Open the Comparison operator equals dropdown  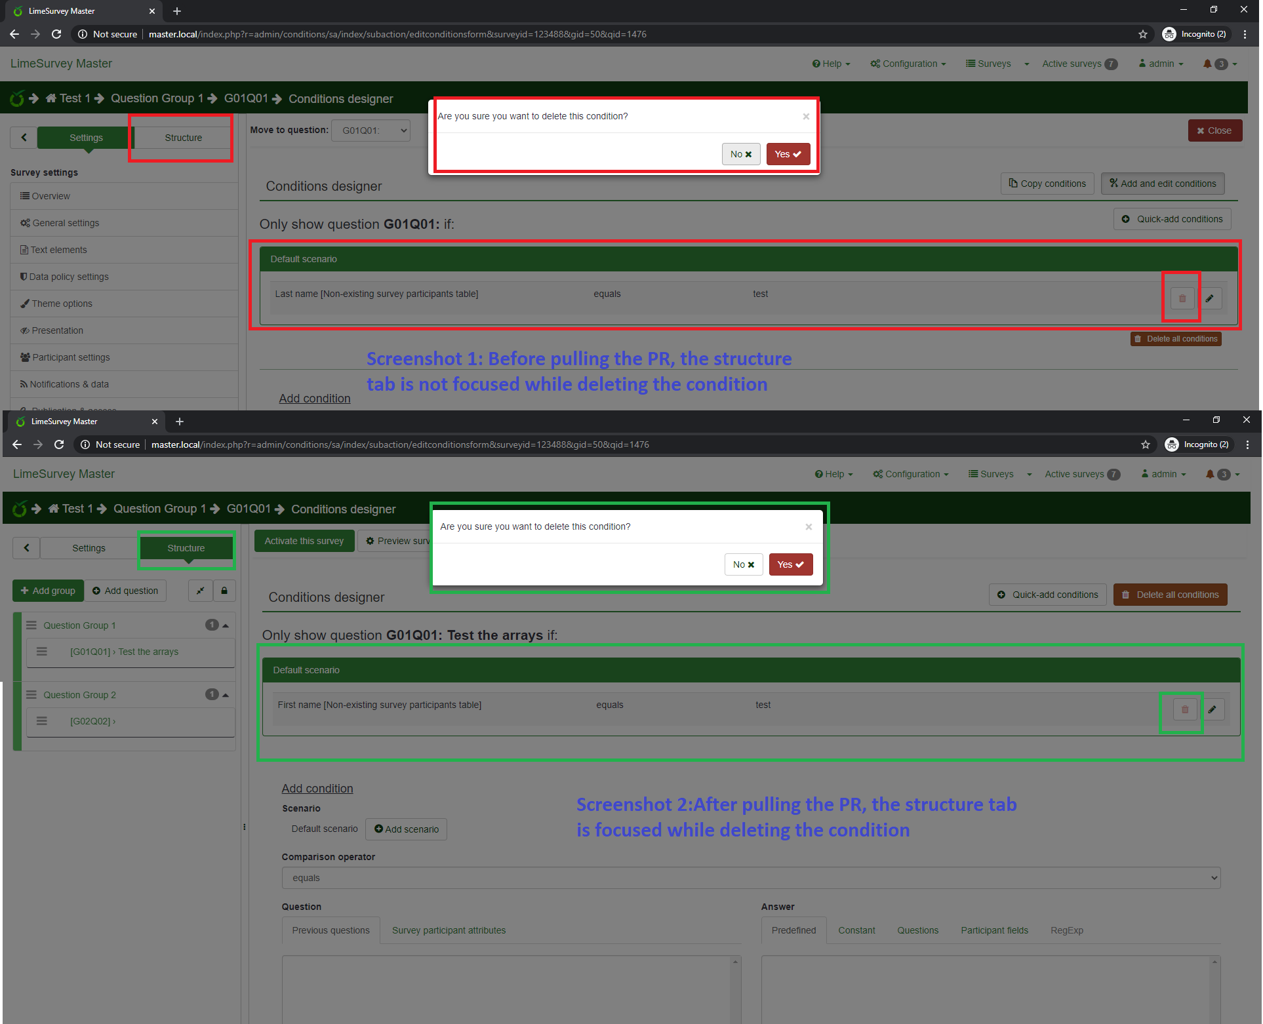click(750, 878)
